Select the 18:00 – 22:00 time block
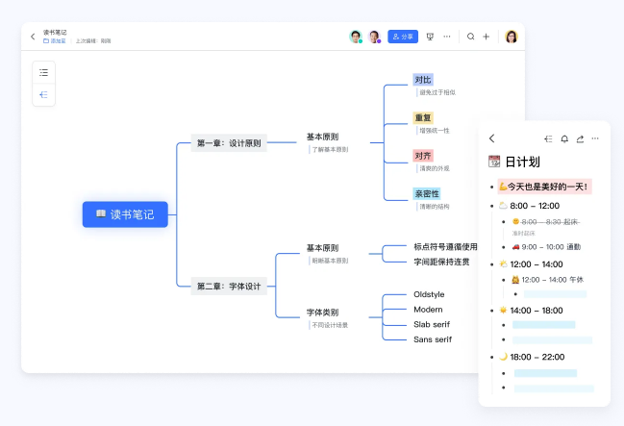 pyautogui.click(x=537, y=357)
